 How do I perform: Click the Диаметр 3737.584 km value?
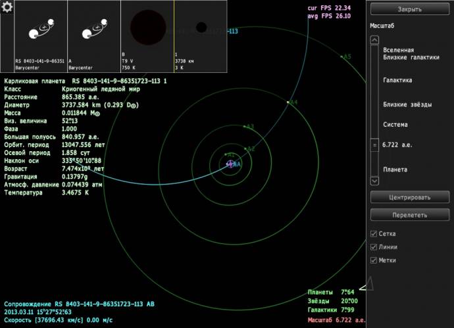pos(100,105)
